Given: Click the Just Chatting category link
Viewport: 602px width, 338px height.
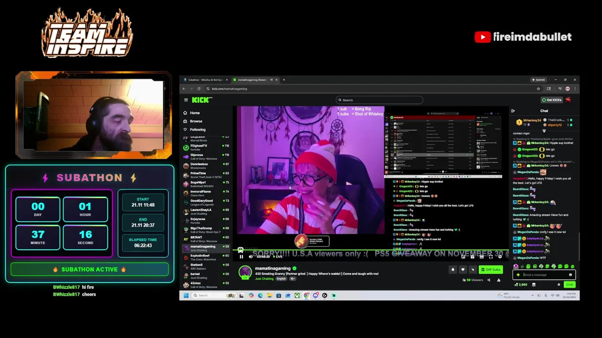Looking at the screenshot, I should point(264,279).
